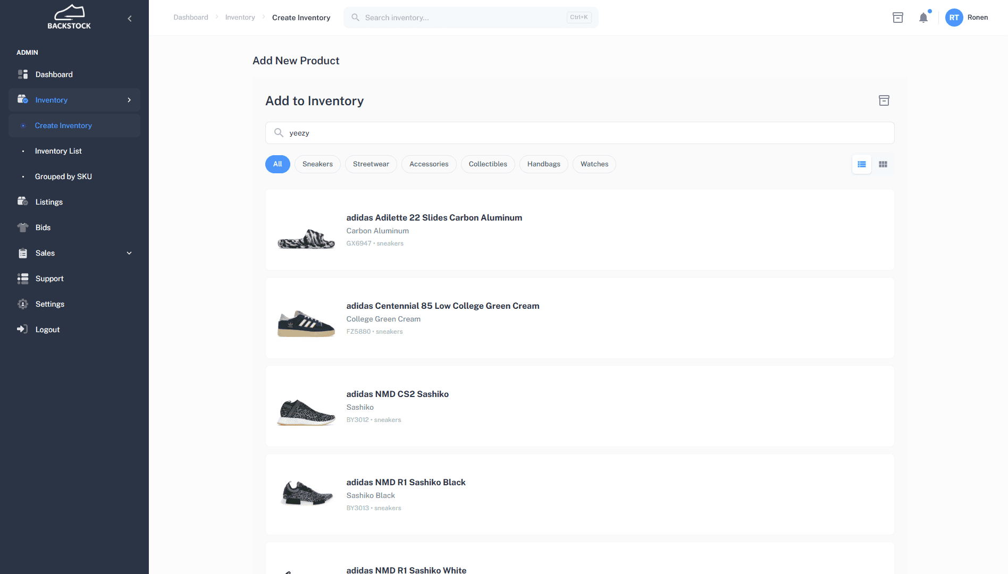Viewport: 1008px width, 574px height.
Task: Open the archive icon in the top header
Action: click(898, 17)
